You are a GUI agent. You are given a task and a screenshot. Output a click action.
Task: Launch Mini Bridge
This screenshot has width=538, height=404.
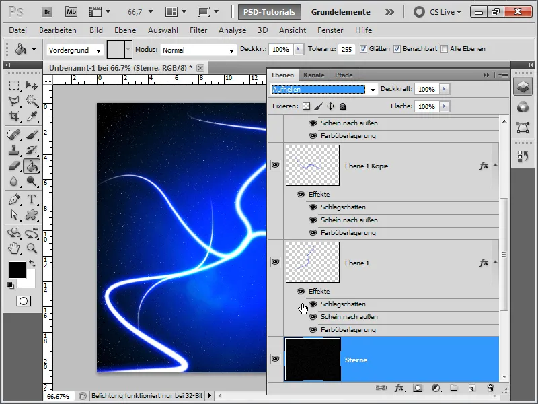tap(71, 12)
